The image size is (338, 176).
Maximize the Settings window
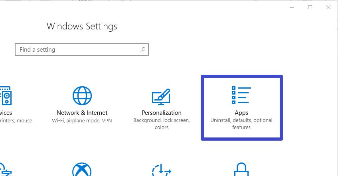click(310, 7)
